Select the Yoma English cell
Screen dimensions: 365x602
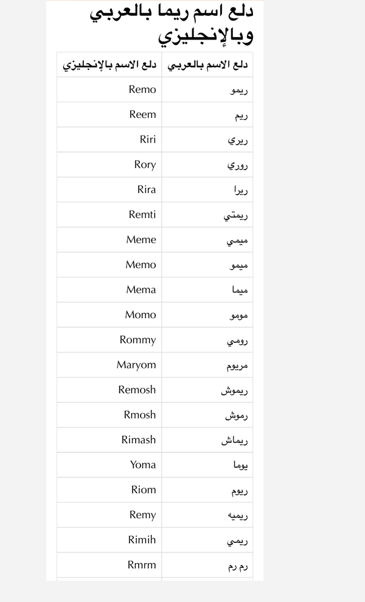109,465
